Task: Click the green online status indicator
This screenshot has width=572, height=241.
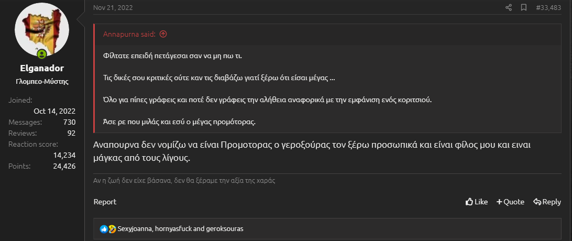Action: coord(41,54)
